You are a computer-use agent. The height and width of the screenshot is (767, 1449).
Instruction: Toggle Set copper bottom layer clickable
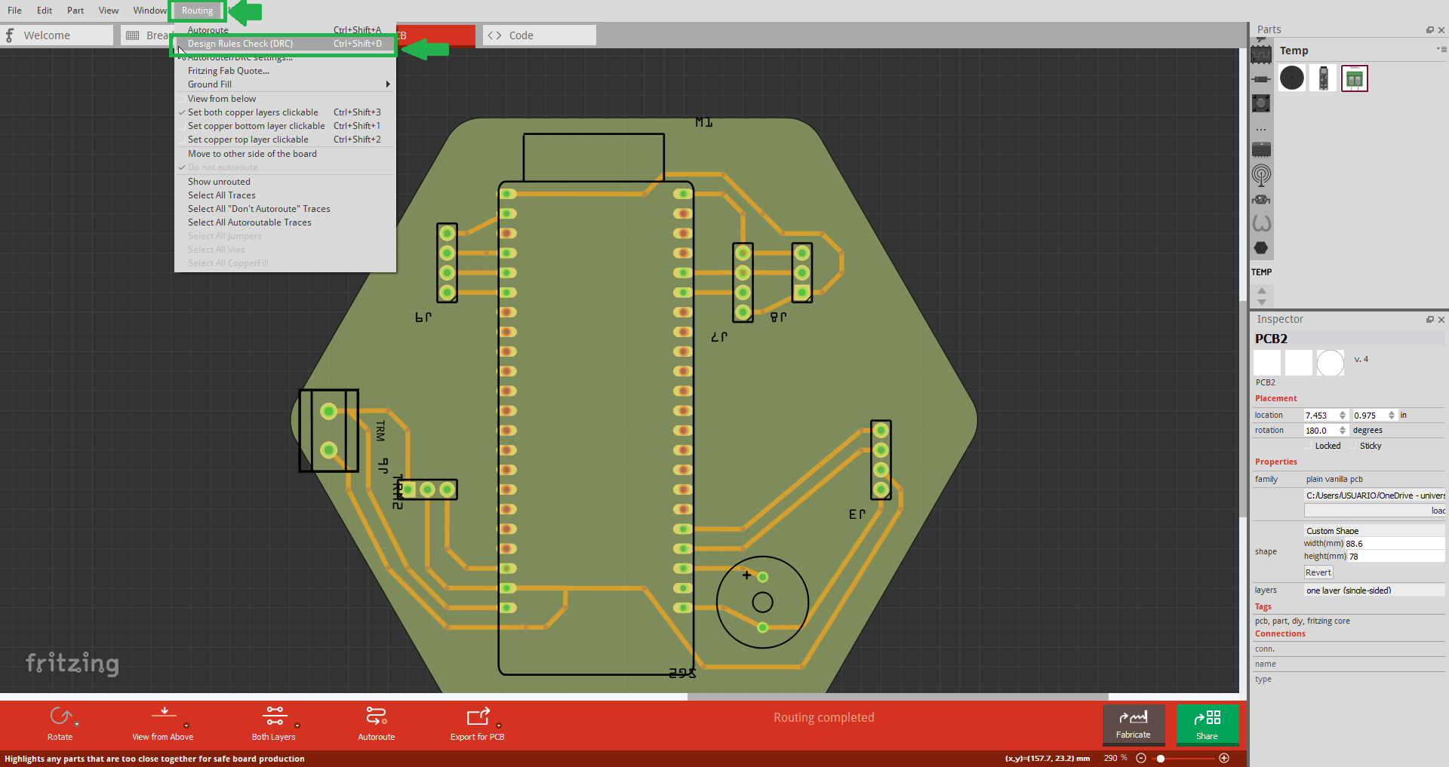click(256, 126)
